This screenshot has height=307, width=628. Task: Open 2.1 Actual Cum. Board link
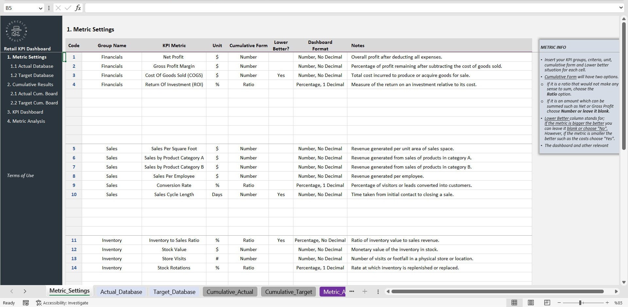coord(34,94)
